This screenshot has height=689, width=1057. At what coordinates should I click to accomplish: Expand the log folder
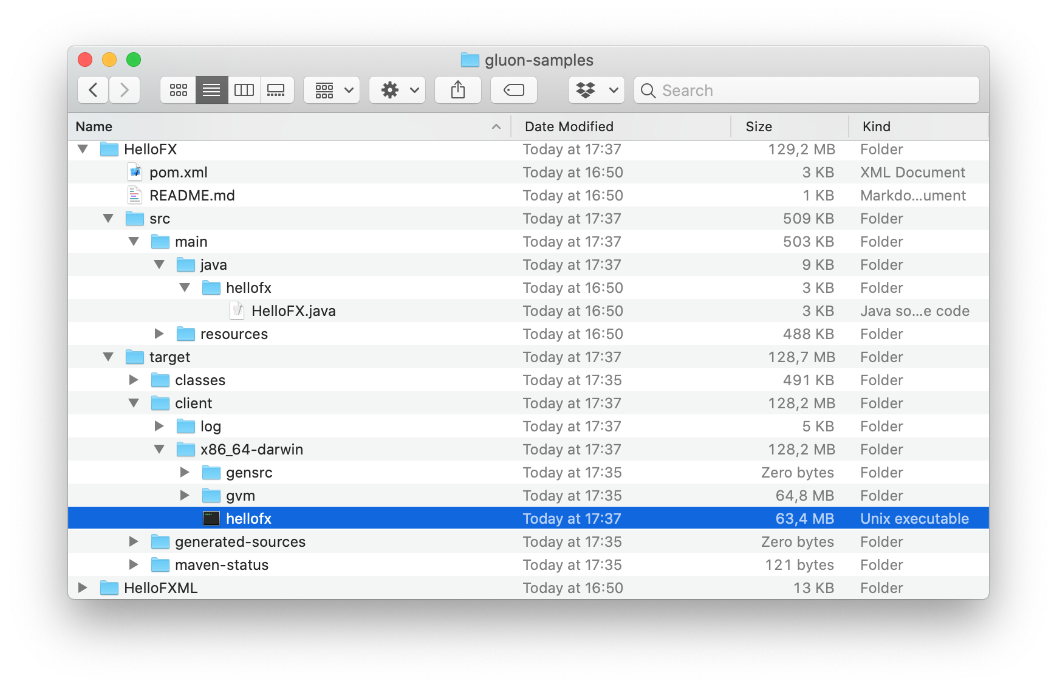pyautogui.click(x=159, y=426)
